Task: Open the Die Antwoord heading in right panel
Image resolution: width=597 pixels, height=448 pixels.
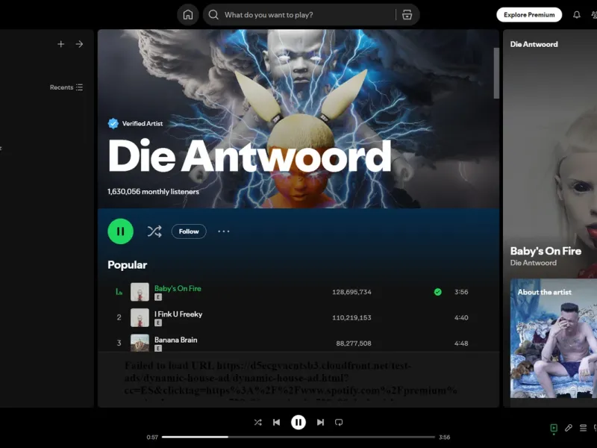Action: click(x=534, y=44)
